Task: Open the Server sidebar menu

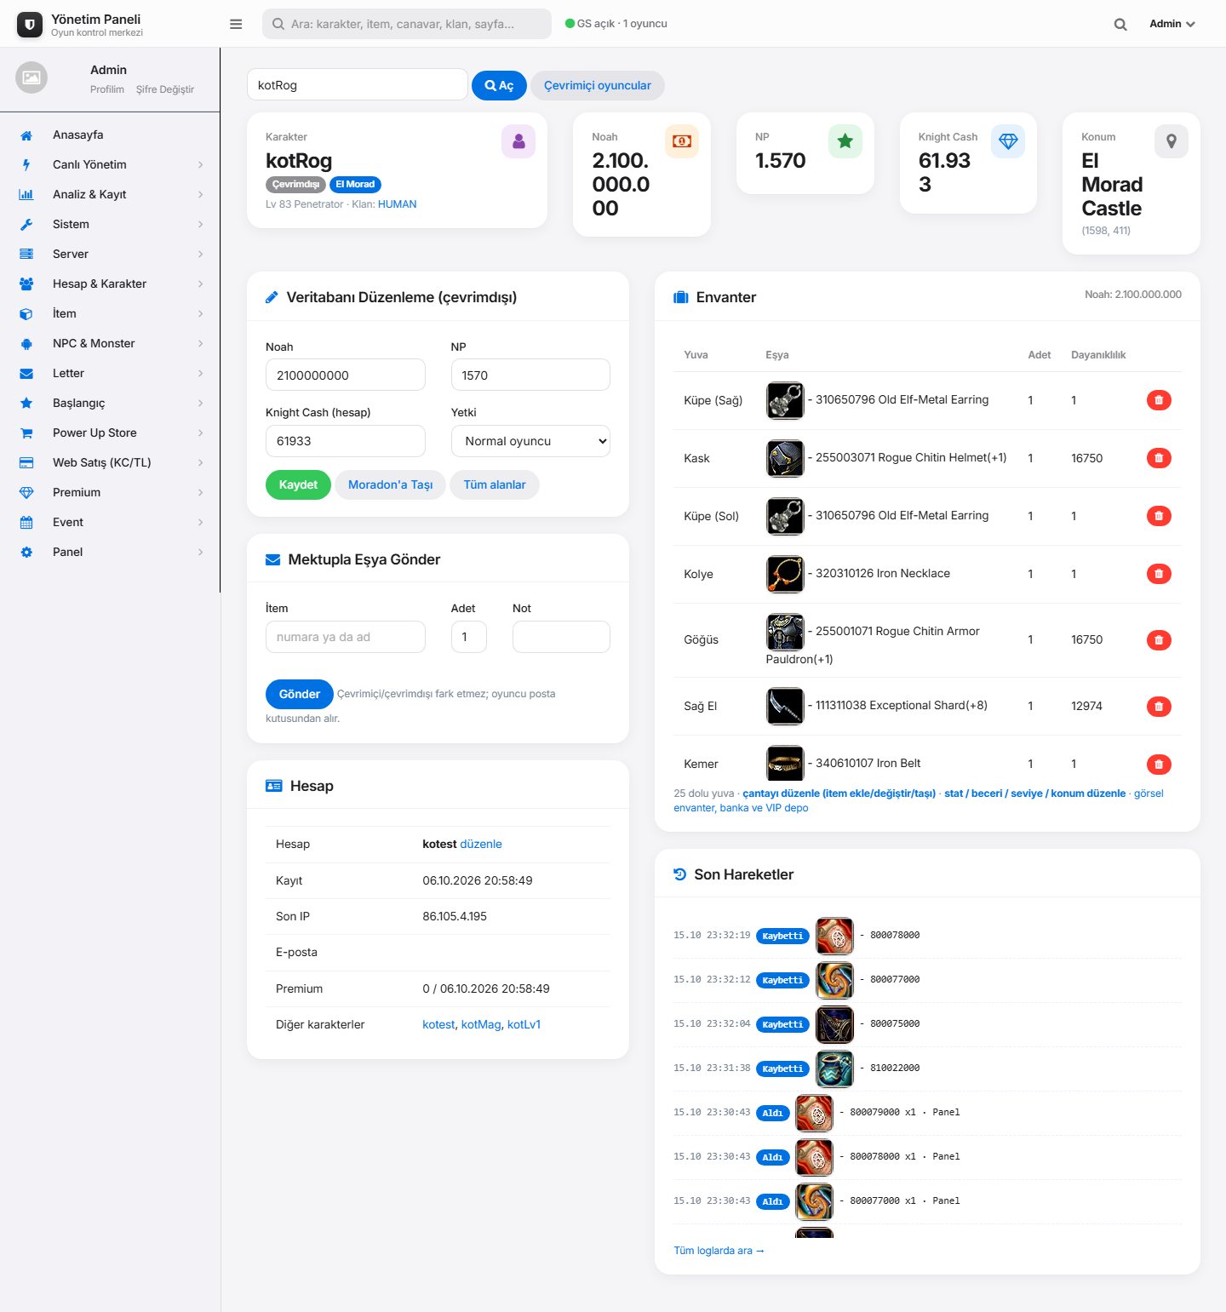Action: coord(110,255)
